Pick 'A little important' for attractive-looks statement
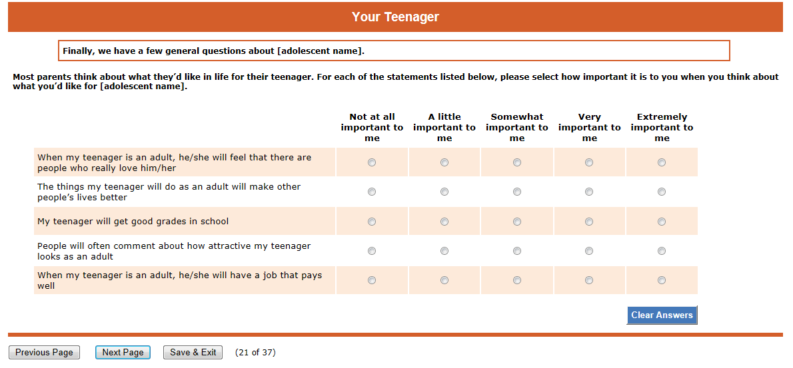 [x=444, y=251]
